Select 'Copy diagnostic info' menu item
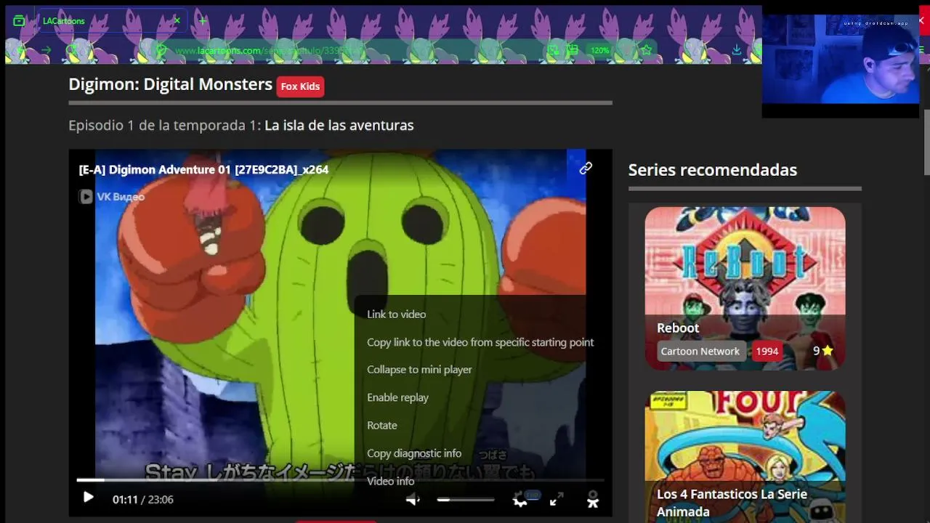 click(414, 453)
